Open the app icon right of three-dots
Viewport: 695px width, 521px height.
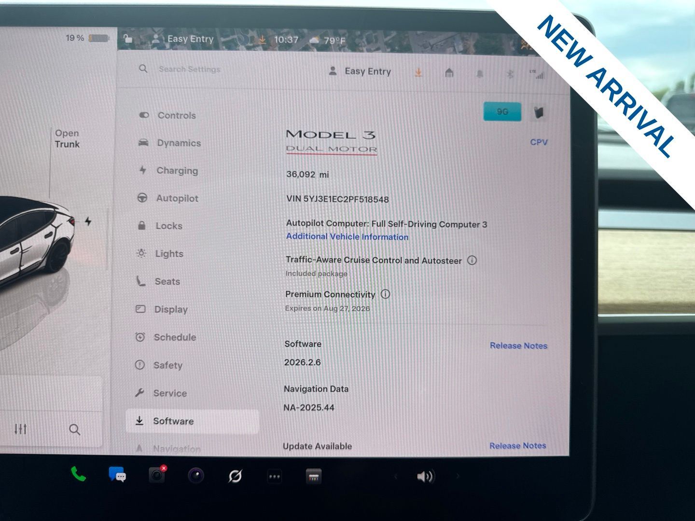[314, 477]
